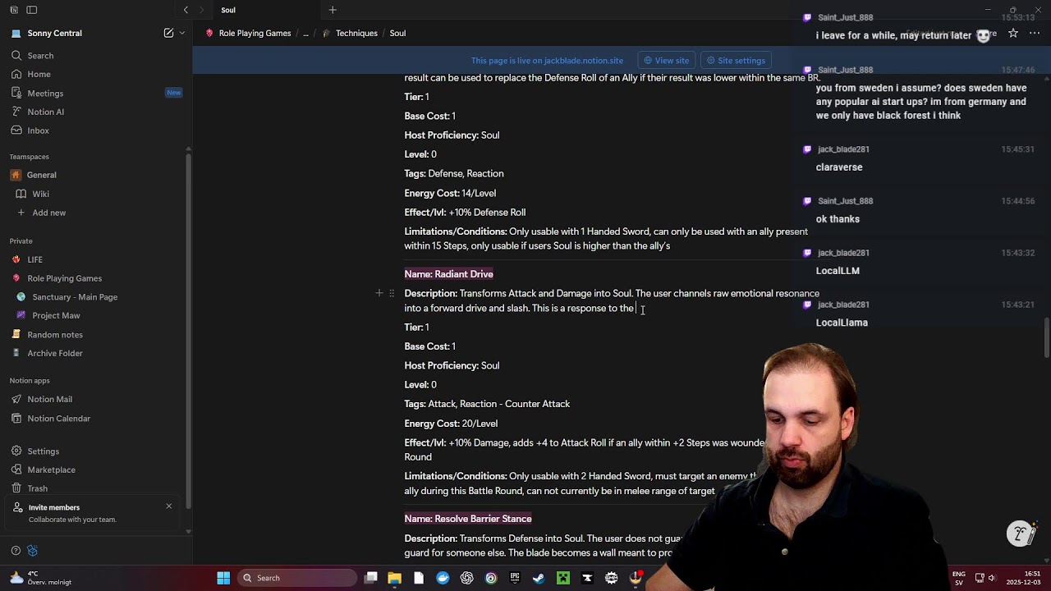Open Archive Folder page
Image resolution: width=1051 pixels, height=591 pixels.
pos(55,353)
